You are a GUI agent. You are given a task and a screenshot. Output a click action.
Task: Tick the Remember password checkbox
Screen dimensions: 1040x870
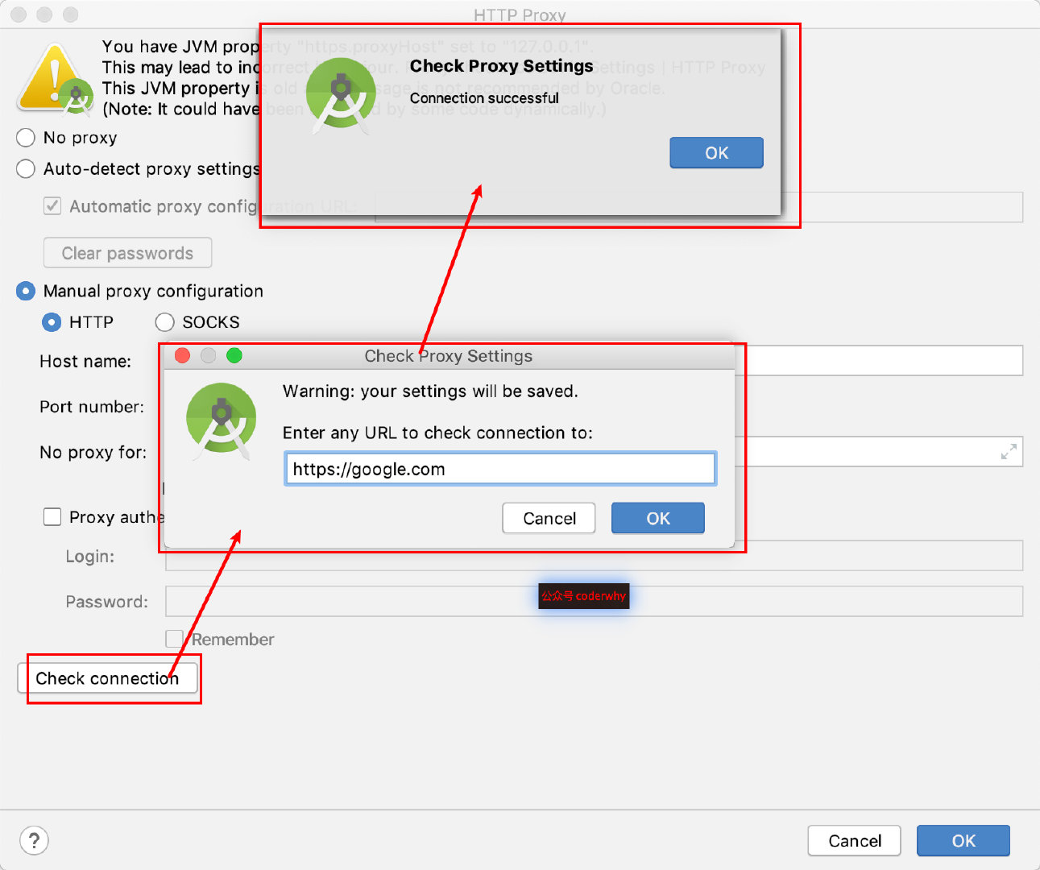[174, 639]
